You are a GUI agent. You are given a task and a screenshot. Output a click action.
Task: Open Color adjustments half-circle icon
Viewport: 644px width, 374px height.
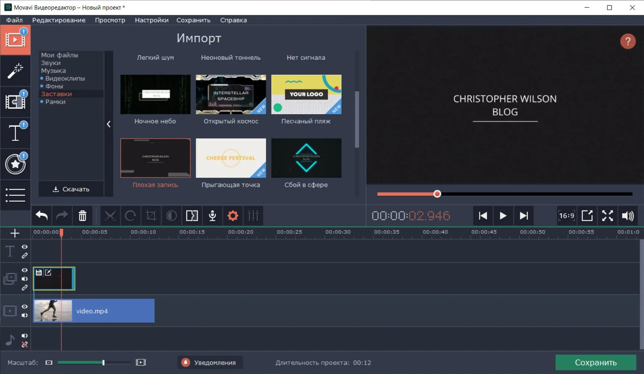[171, 216]
